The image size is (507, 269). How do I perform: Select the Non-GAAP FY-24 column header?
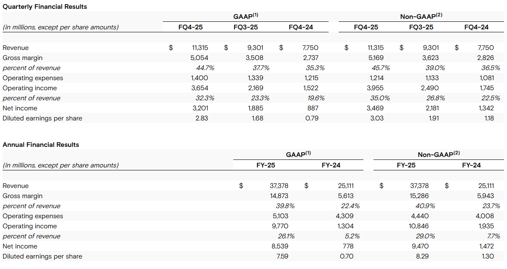471,165
